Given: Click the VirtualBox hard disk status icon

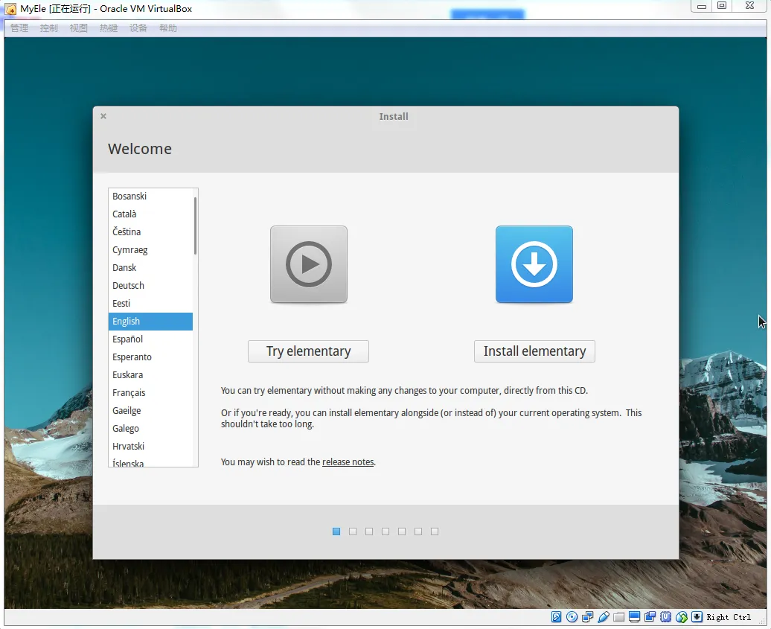Looking at the screenshot, I should 556,616.
